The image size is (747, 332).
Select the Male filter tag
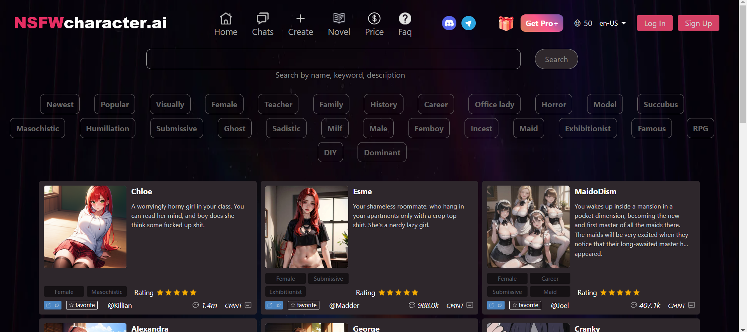(x=378, y=128)
